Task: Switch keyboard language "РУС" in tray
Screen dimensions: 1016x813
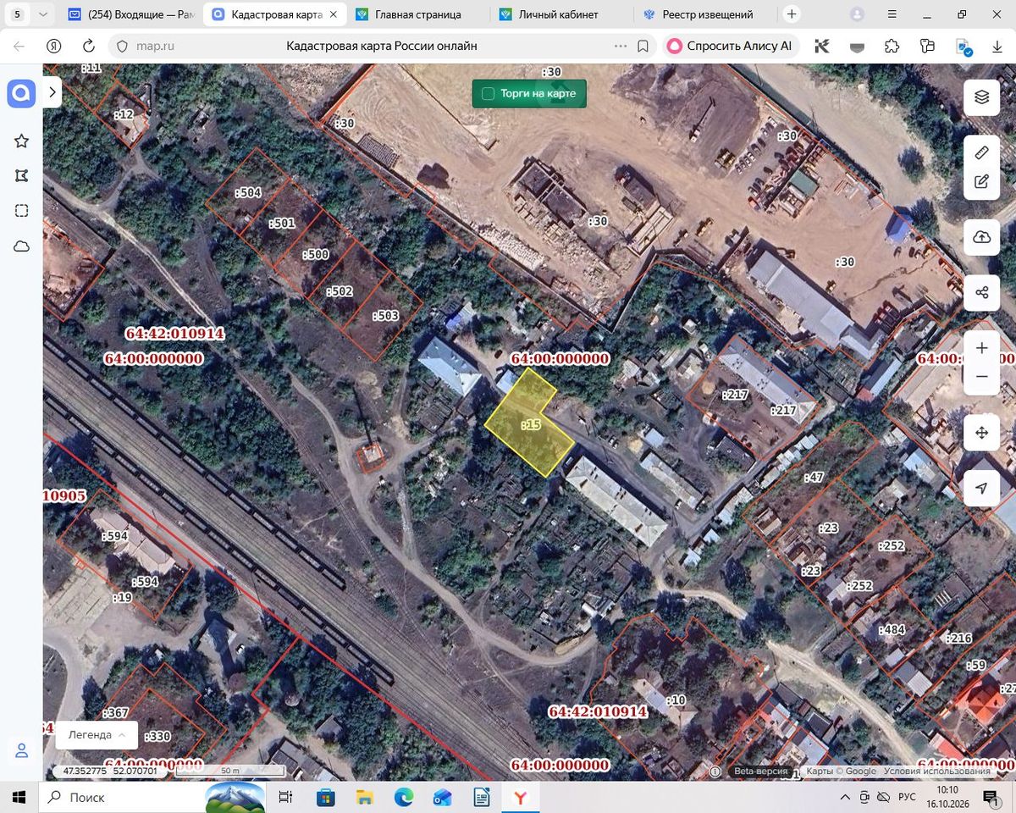Action: [x=907, y=797]
